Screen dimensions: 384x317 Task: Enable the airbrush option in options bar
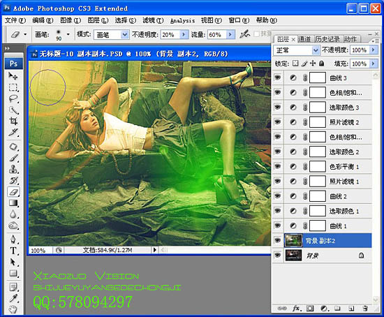coord(244,34)
